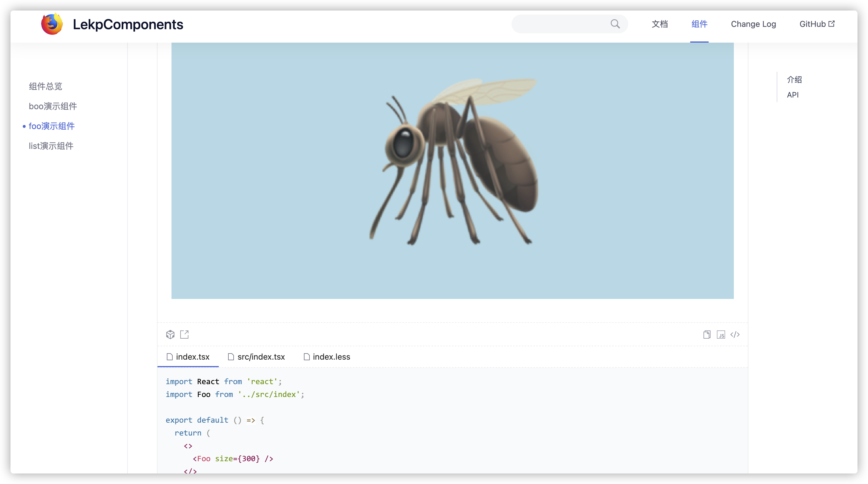The image size is (868, 484).
Task: Open the 文档 navigation menu
Action: pyautogui.click(x=659, y=24)
